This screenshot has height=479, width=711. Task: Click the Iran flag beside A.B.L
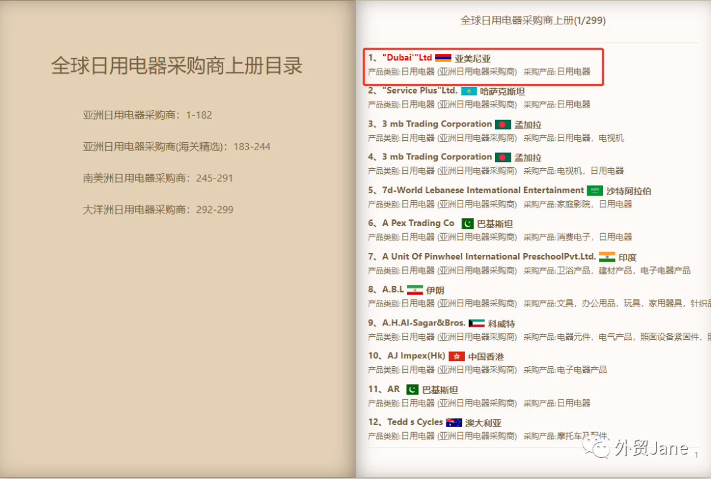tap(415, 290)
